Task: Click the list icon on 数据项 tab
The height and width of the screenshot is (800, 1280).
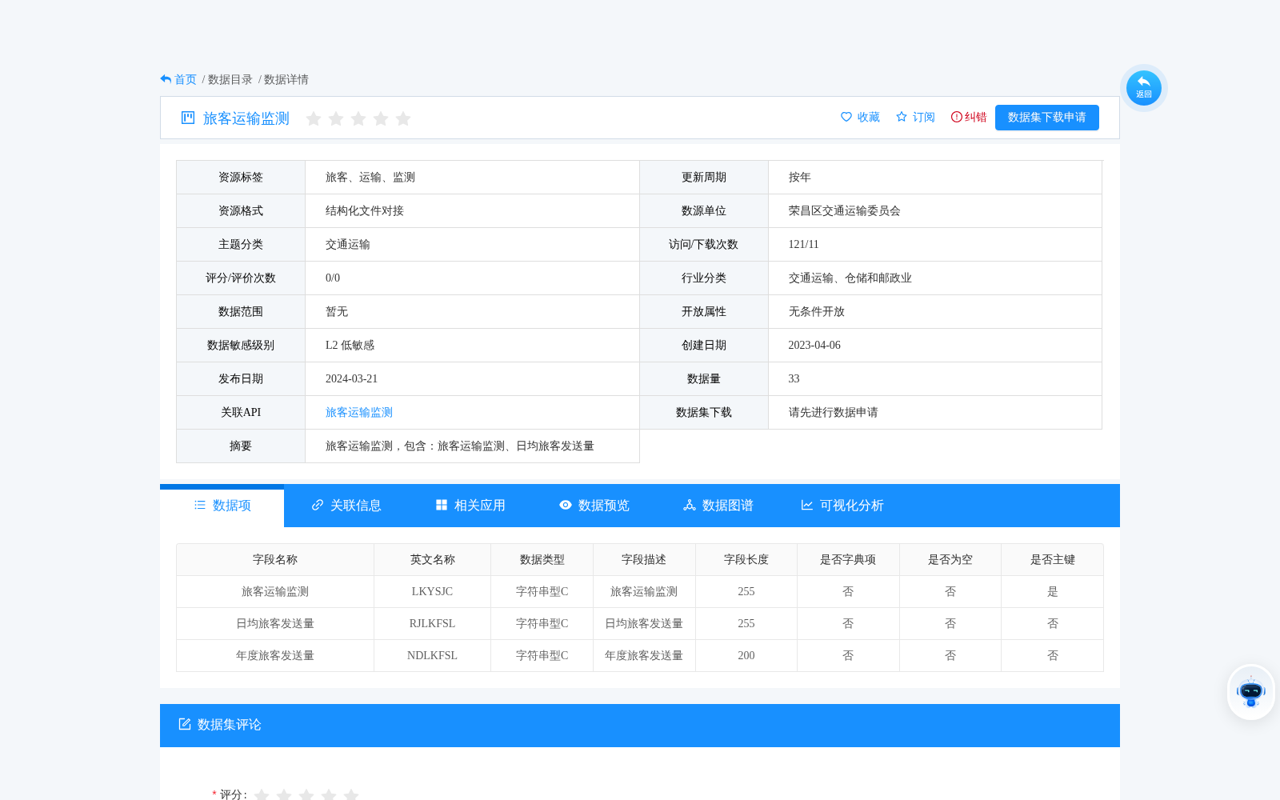Action: coord(200,505)
